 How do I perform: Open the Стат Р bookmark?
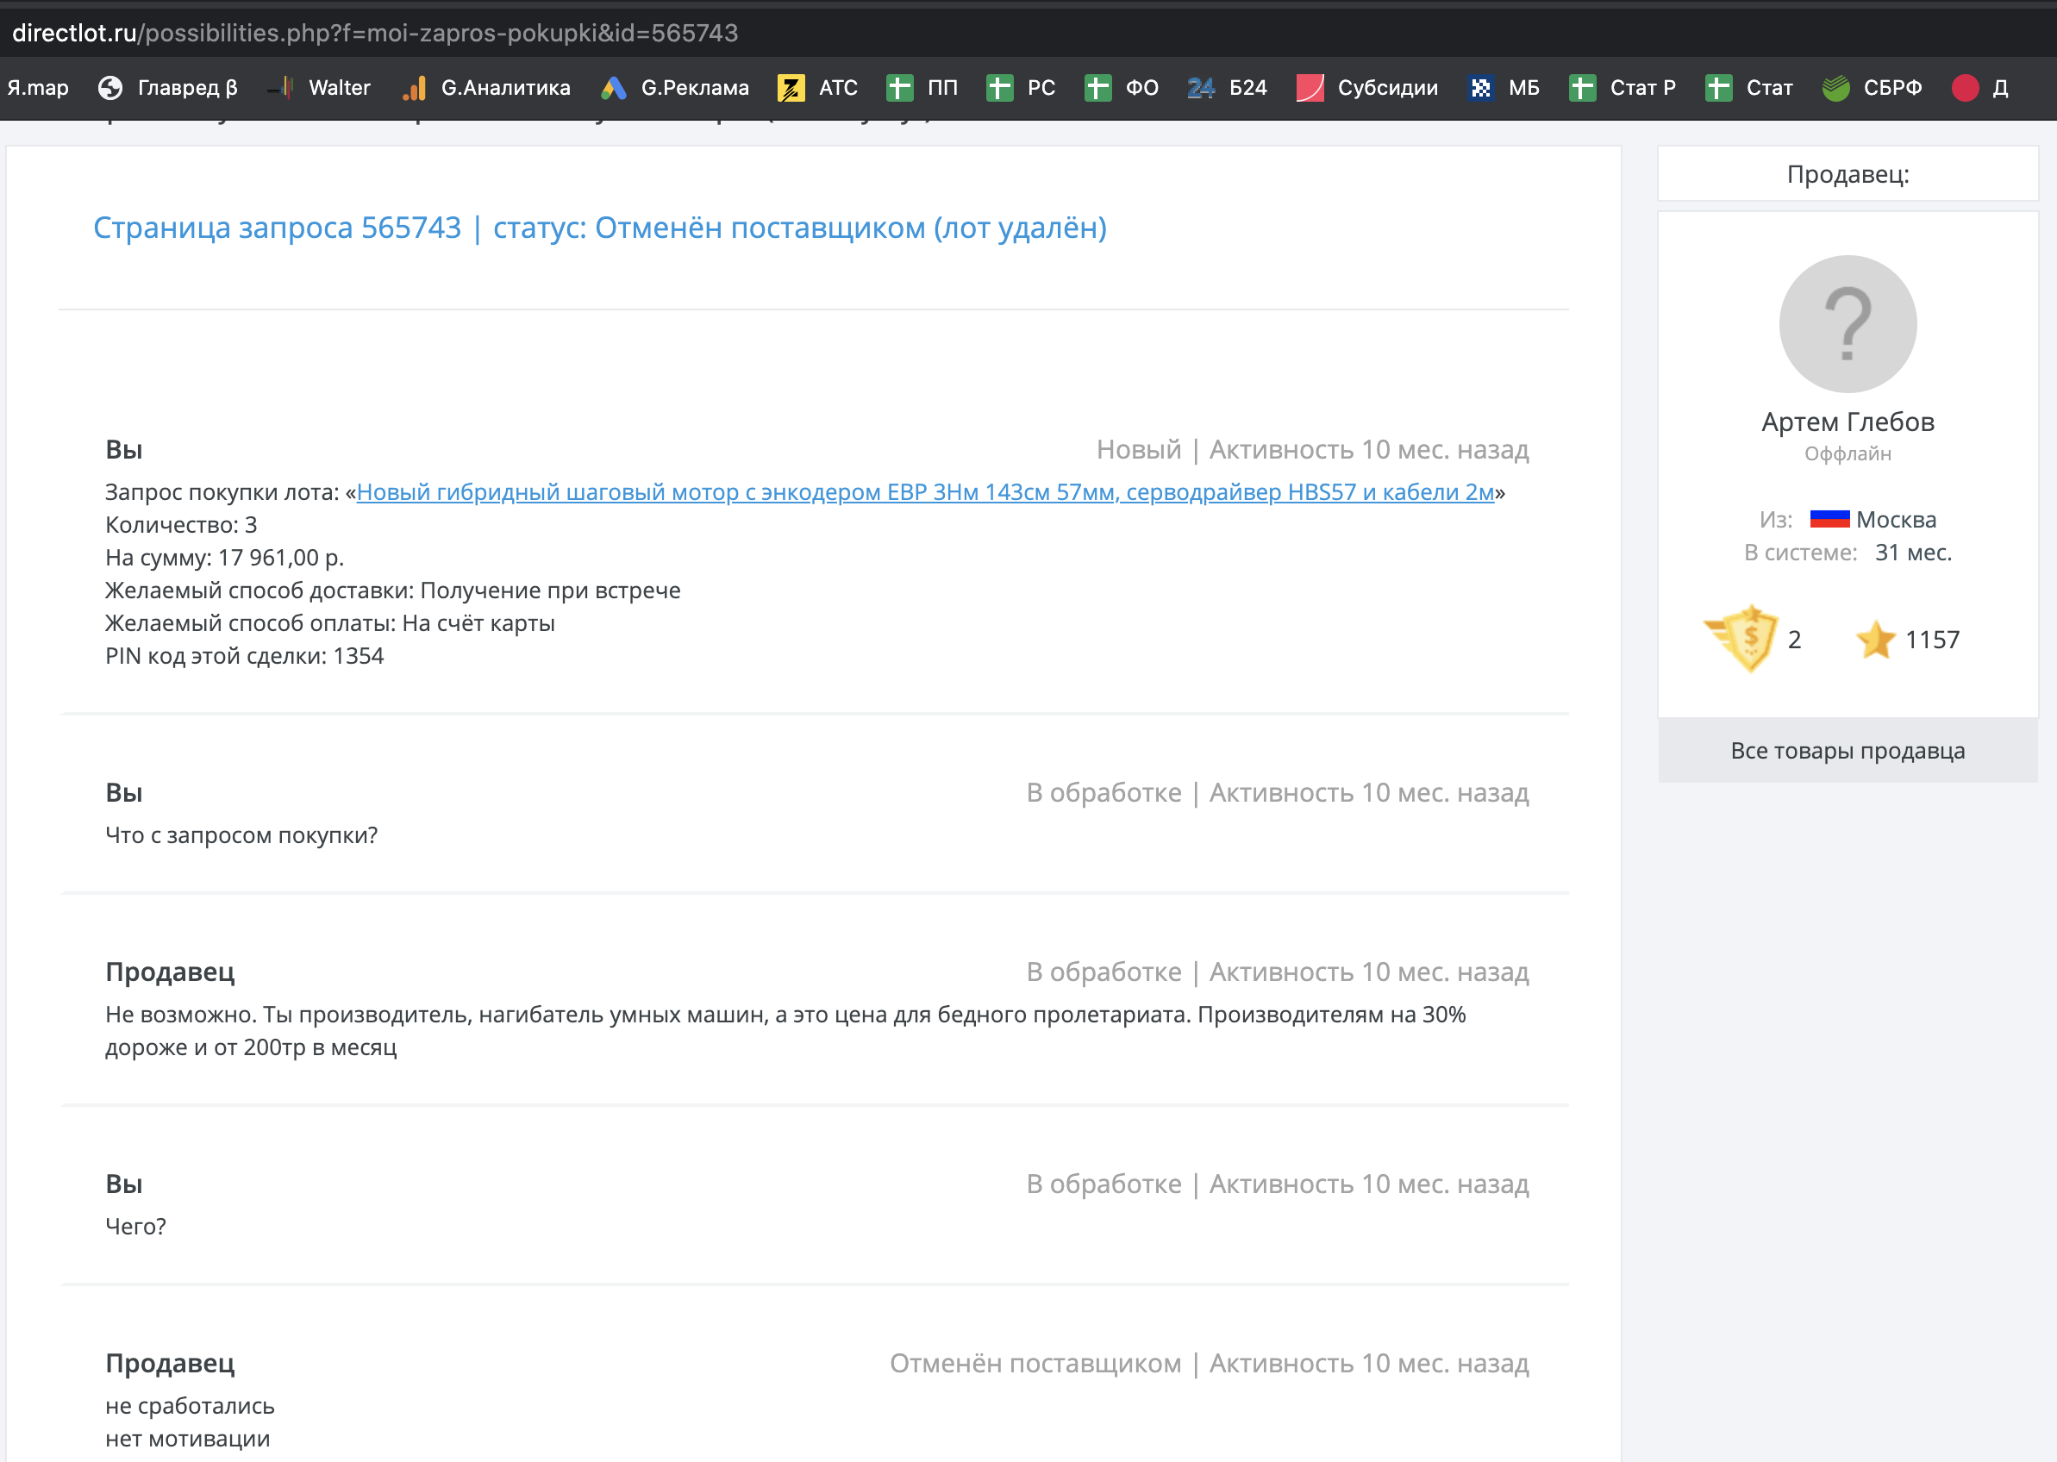coord(1641,87)
